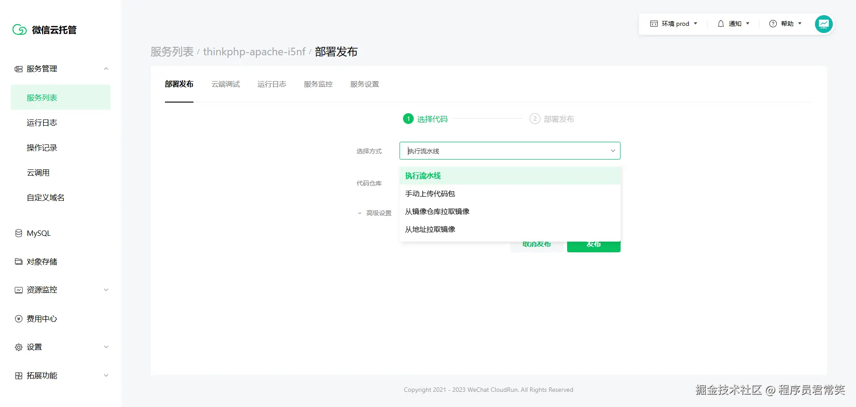The image size is (856, 407).
Task: Click the 选择方式 field label
Action: click(369, 151)
